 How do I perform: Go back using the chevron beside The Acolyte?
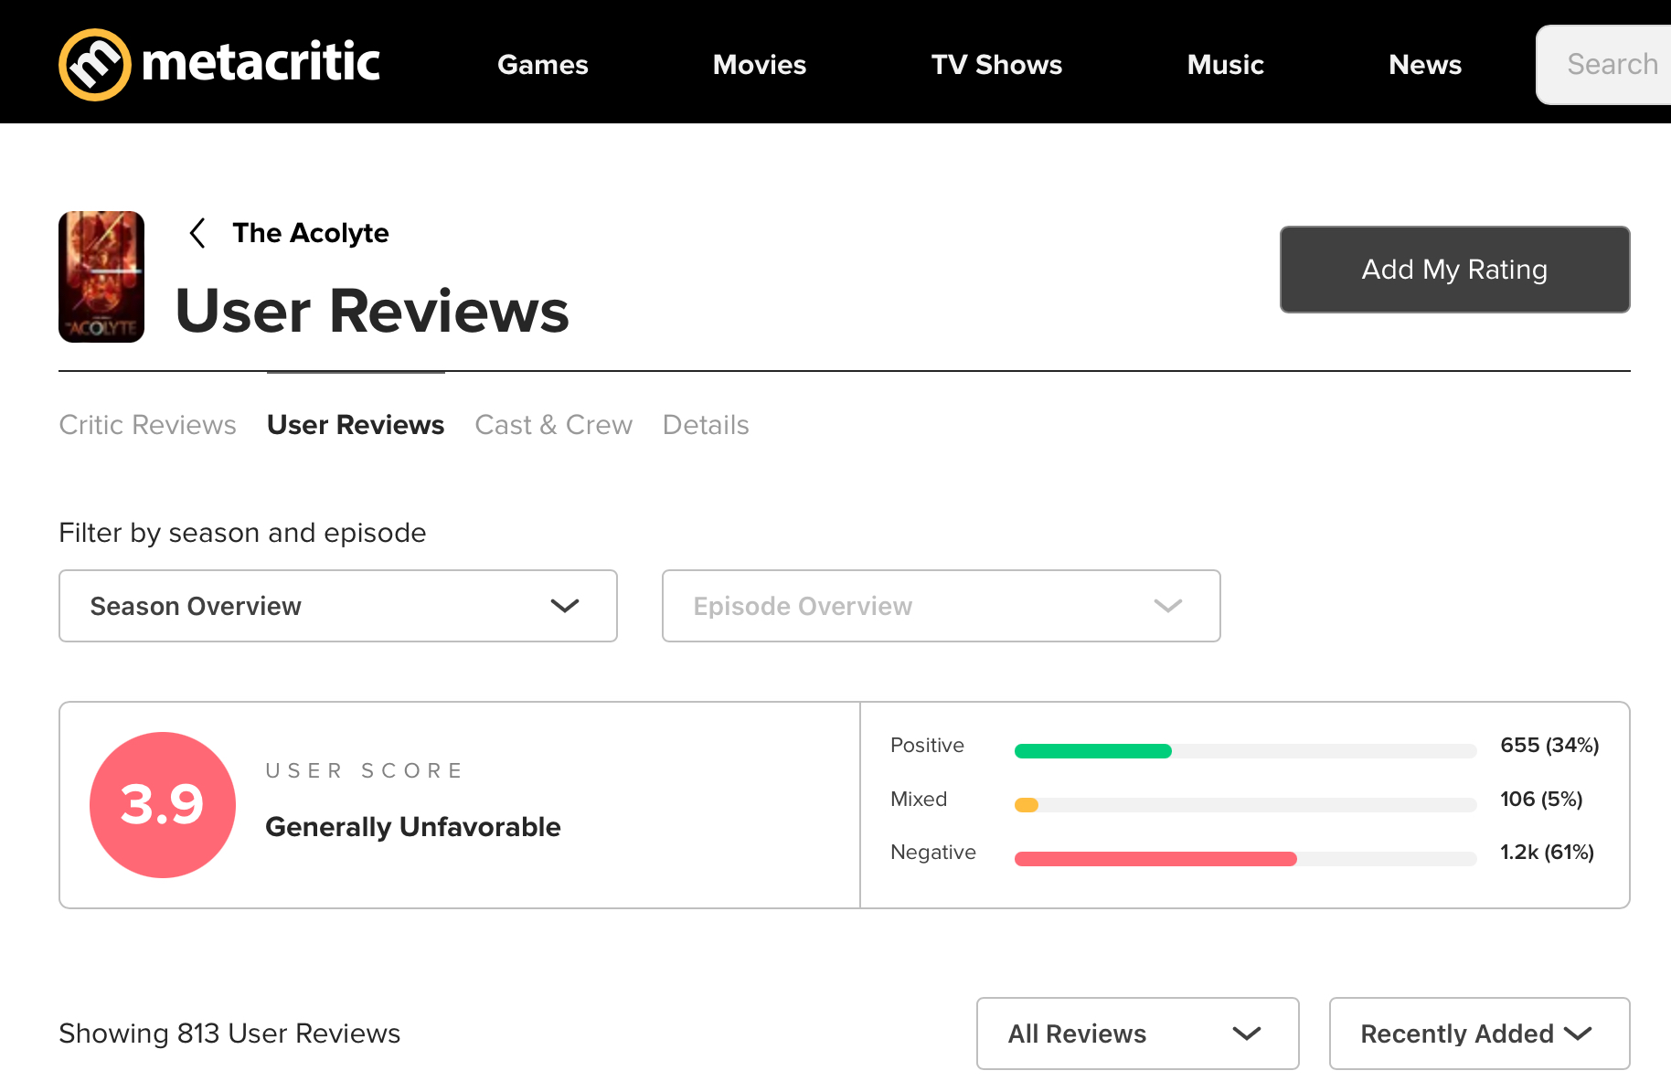pos(197,233)
